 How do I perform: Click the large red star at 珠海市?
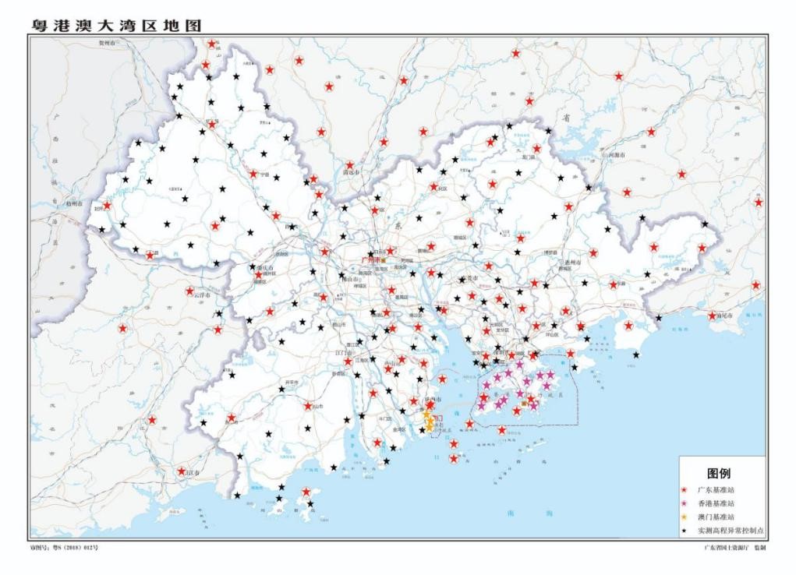pyautogui.click(x=430, y=406)
